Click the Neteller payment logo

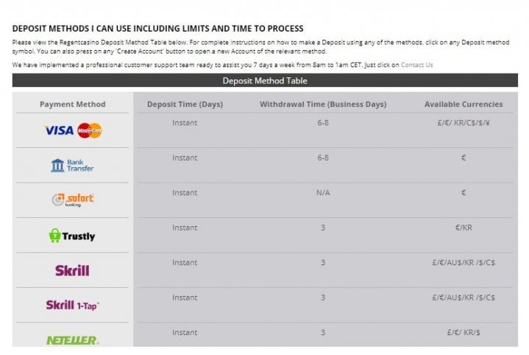[73, 340]
